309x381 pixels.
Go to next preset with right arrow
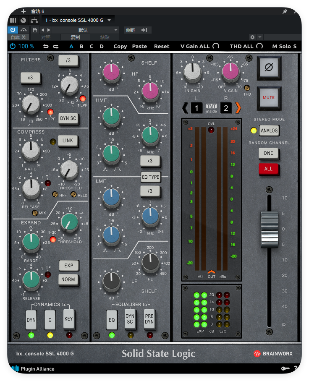(49, 30)
